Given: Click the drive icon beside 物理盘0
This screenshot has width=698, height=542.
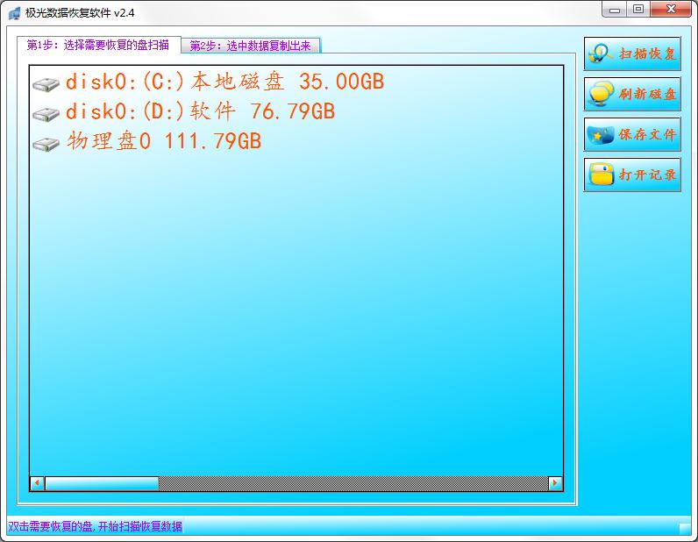Looking at the screenshot, I should point(46,144).
